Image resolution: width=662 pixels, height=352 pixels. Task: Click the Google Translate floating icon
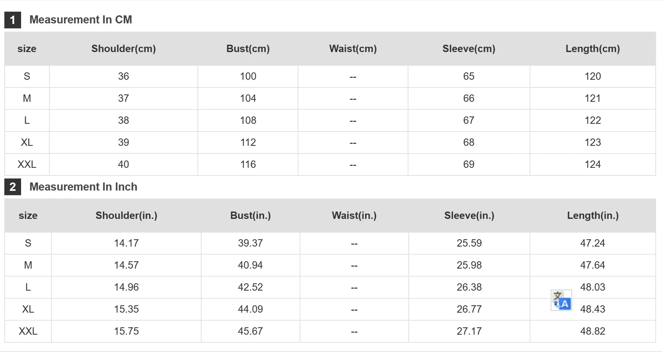(x=561, y=300)
